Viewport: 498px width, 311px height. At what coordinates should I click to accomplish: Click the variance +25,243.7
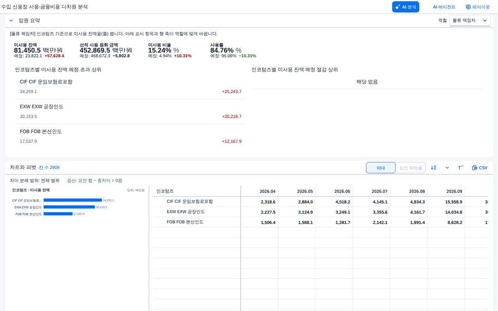231,91
